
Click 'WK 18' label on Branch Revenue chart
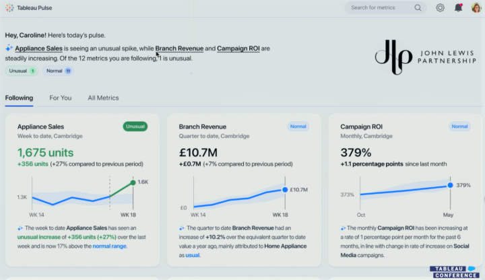coord(280,215)
